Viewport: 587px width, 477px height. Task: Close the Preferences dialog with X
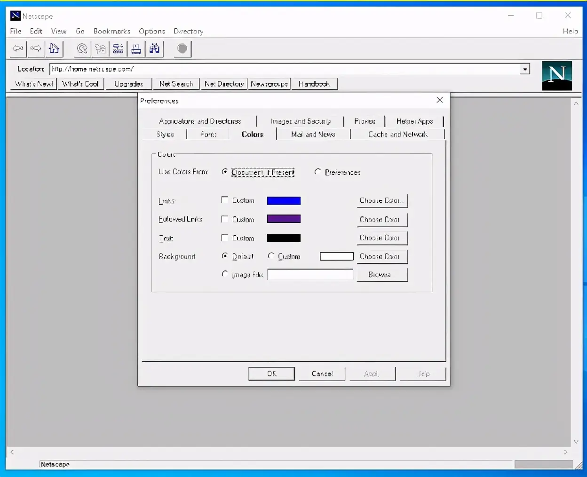[440, 100]
